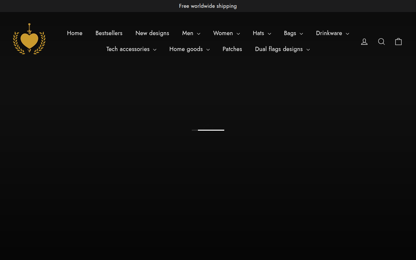Open the shopping cart bag icon
This screenshot has height=260, width=416.
(x=398, y=42)
